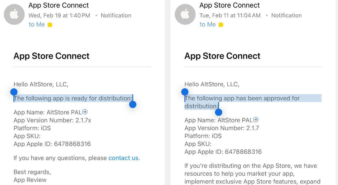Image resolution: width=338 pixels, height=185 pixels.
Task: Tap the date 'Tue, Feb 11 at 11:04 AM'
Action: click(230, 15)
